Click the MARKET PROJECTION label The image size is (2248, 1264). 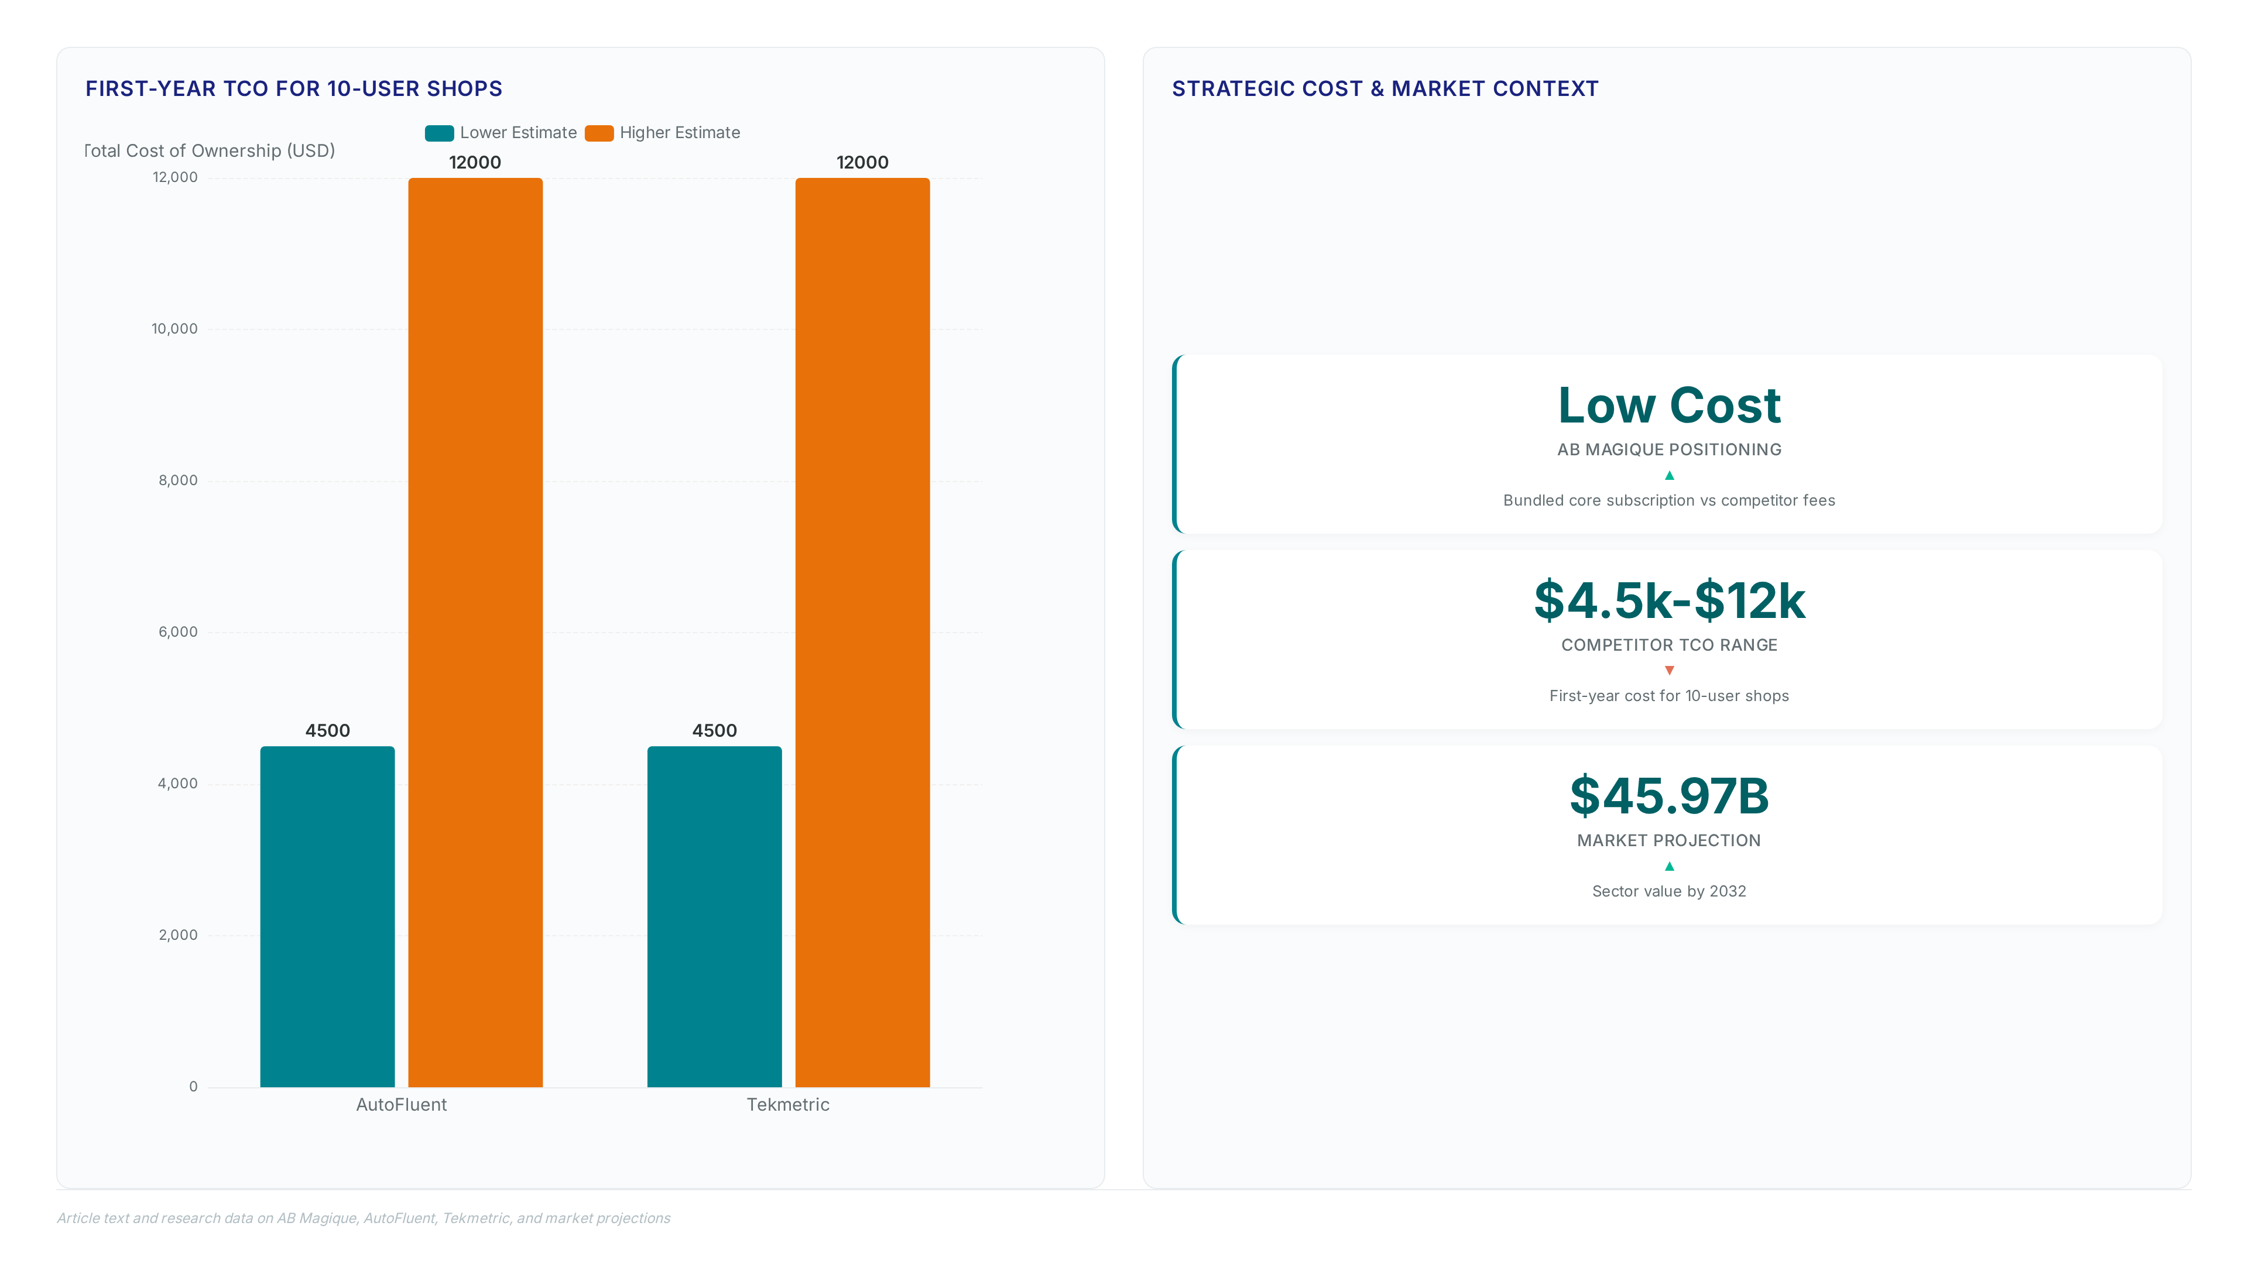pos(1668,840)
